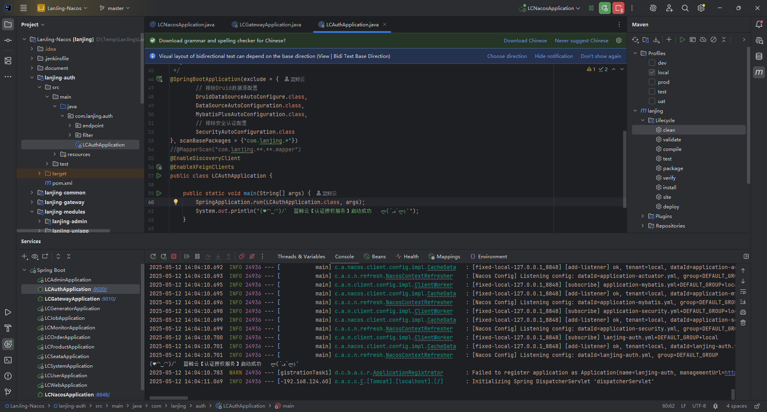Toggle soft-wrap in the console
The width and height of the screenshot is (767, 412).
(x=743, y=291)
